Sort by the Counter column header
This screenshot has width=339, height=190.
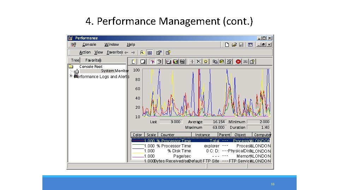tap(175, 135)
